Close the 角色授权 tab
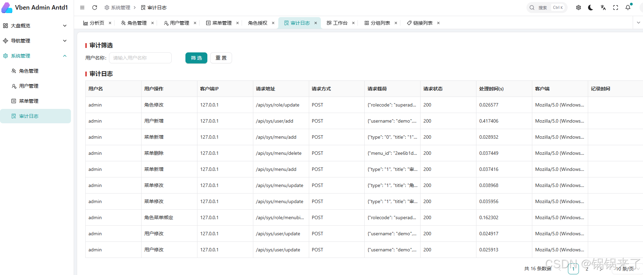Viewport: 643px width, 275px height. [x=273, y=23]
